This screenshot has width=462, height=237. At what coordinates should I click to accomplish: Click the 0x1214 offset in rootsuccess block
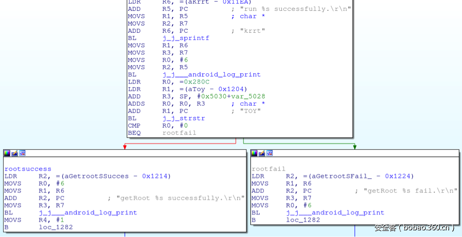tap(154, 176)
